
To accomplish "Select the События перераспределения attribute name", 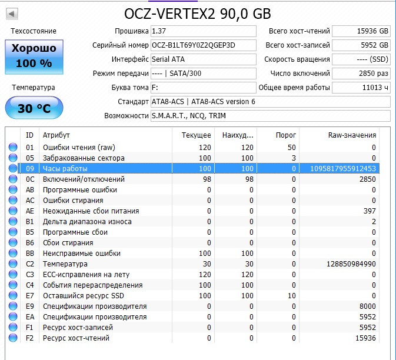I will (93, 285).
